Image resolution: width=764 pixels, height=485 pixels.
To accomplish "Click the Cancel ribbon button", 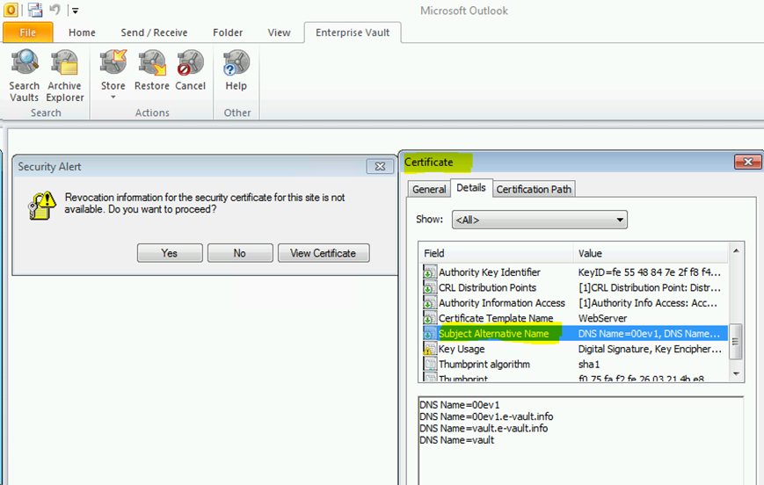I will (190, 70).
